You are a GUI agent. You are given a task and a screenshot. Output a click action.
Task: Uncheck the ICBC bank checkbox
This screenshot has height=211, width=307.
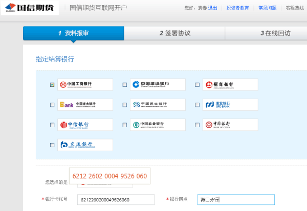52,85
